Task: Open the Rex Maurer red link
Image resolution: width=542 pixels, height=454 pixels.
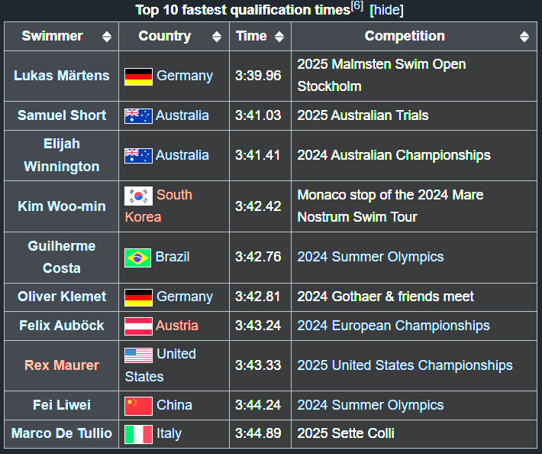Action: point(62,365)
